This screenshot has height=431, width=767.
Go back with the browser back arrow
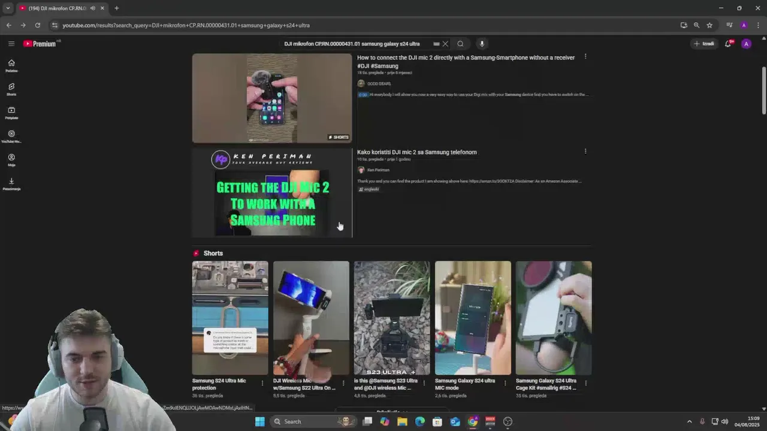pyautogui.click(x=8, y=25)
